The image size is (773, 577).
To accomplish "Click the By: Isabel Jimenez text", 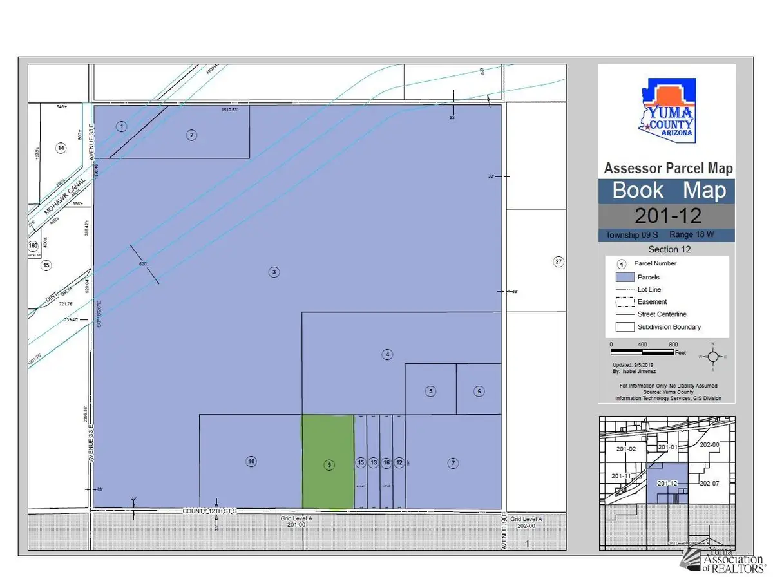I will click(x=635, y=372).
